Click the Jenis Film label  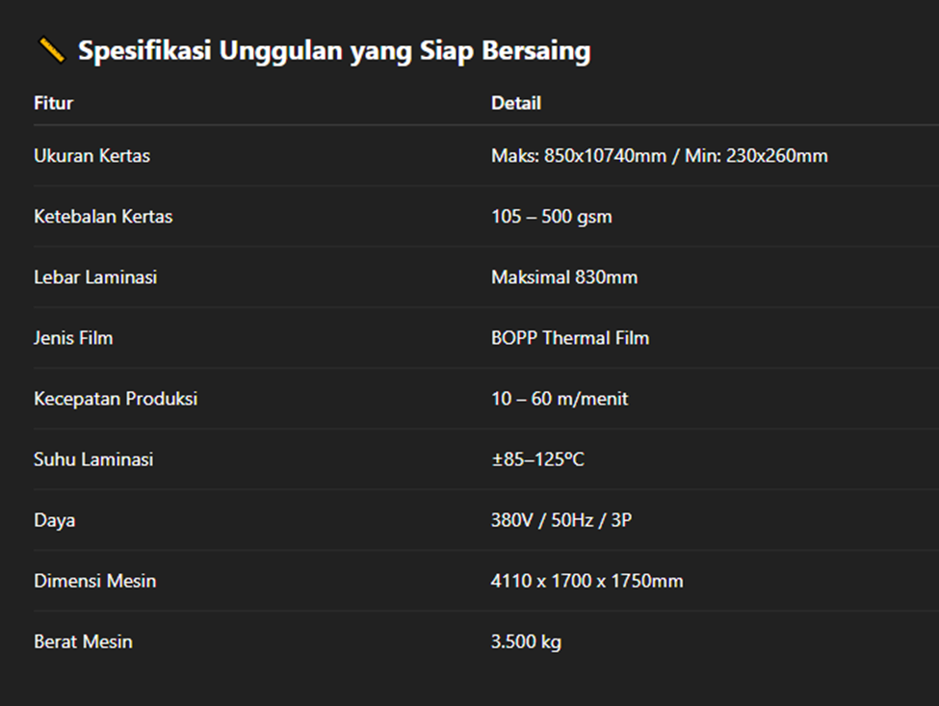(x=73, y=338)
